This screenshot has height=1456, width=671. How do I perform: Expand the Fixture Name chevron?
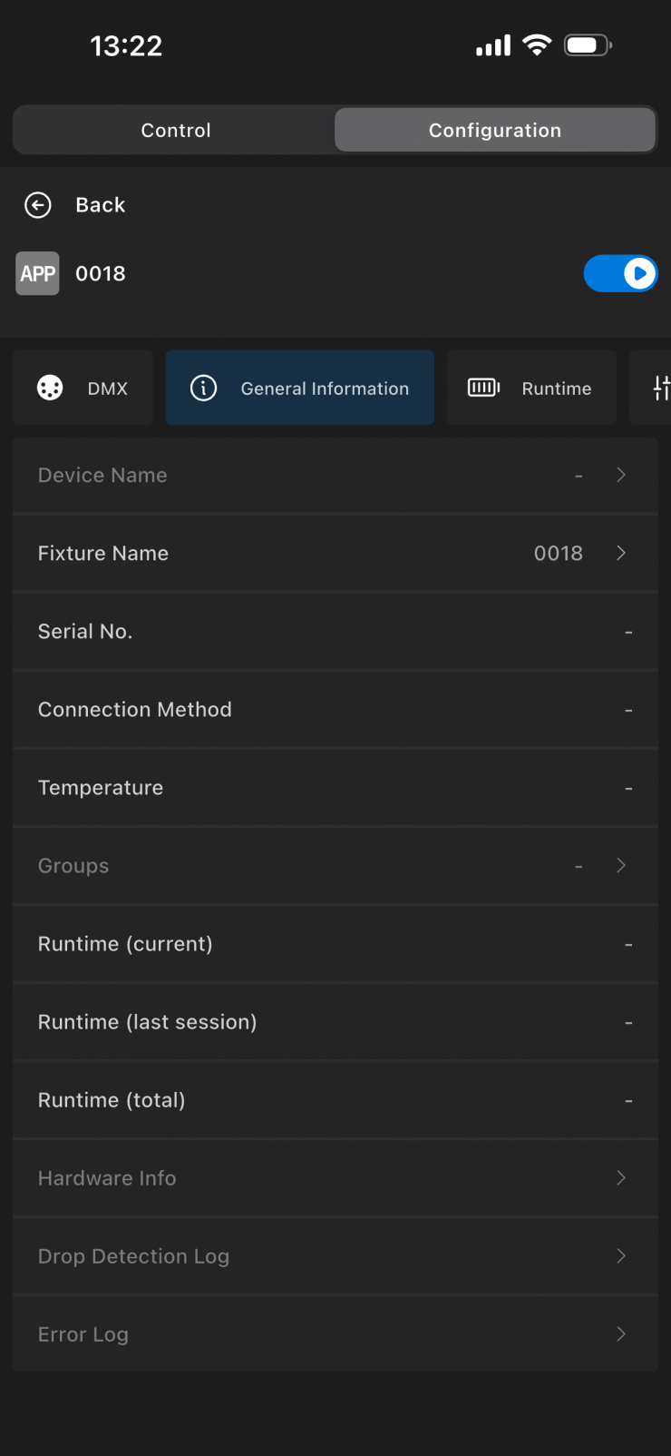coord(621,553)
